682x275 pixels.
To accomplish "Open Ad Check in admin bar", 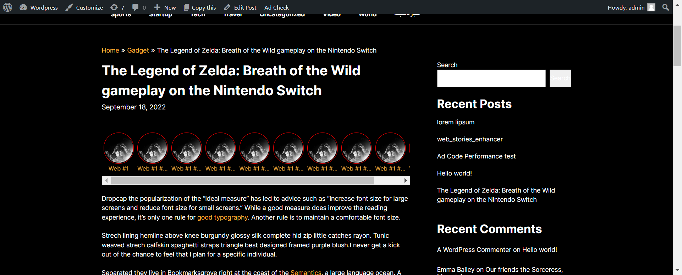I will [276, 7].
